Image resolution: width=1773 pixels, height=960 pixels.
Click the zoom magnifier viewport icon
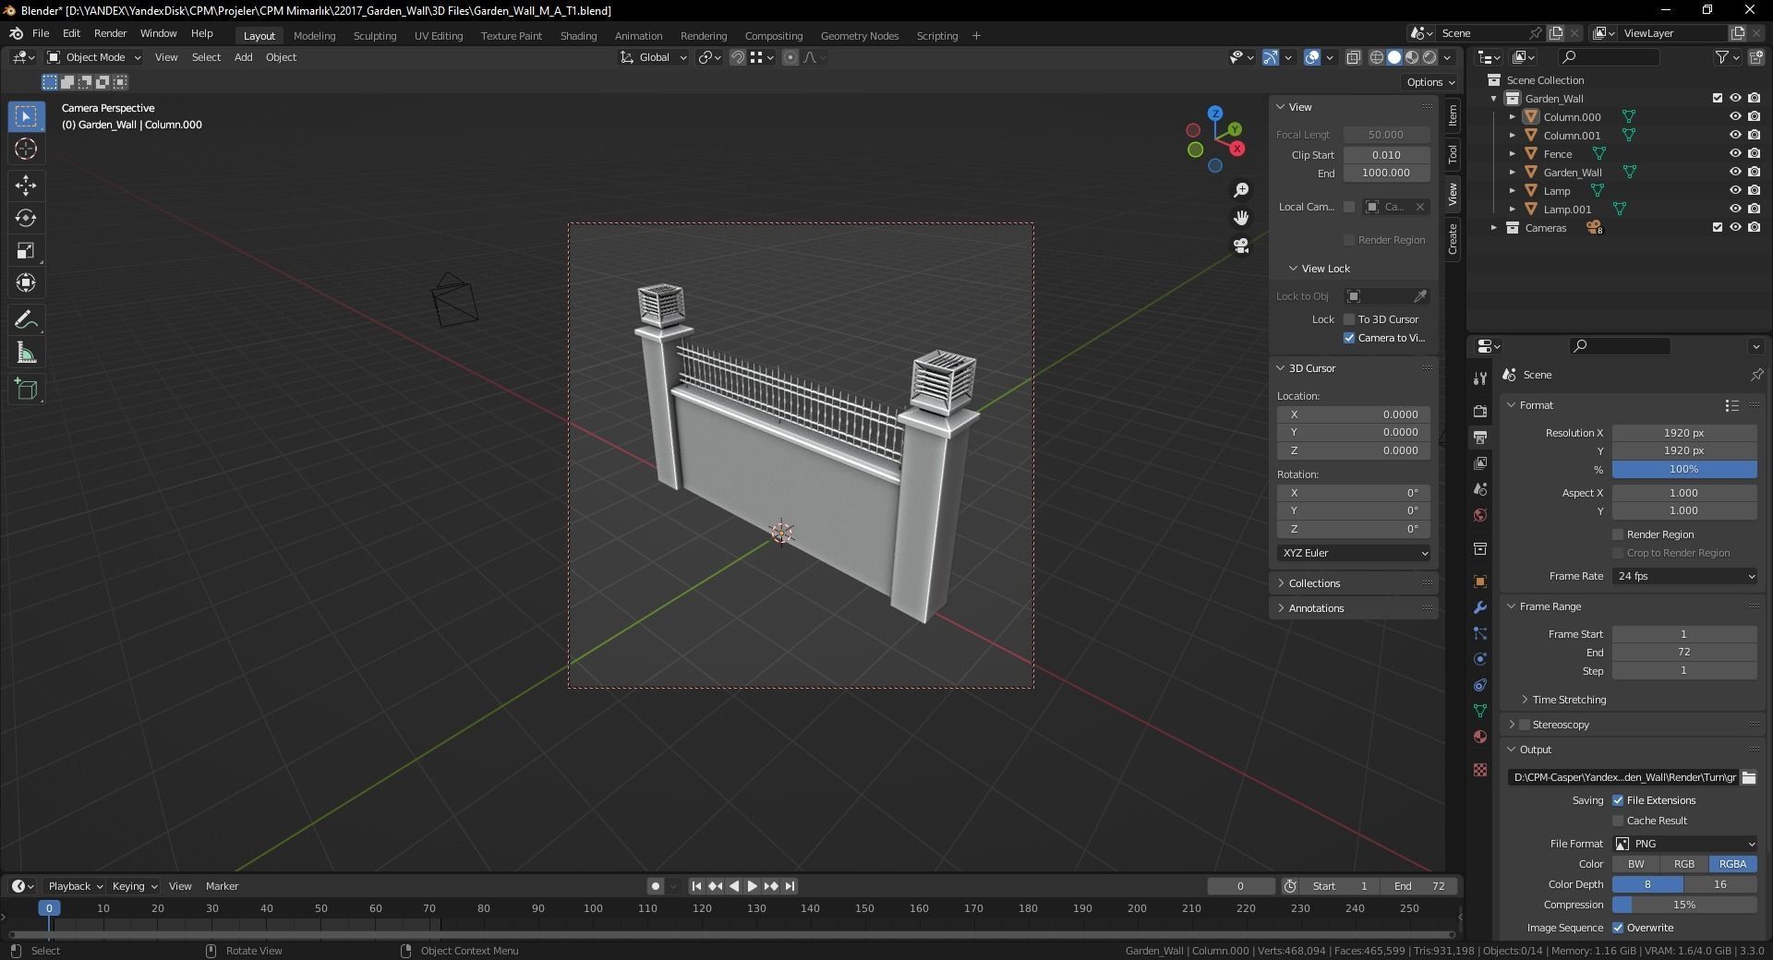[1241, 190]
